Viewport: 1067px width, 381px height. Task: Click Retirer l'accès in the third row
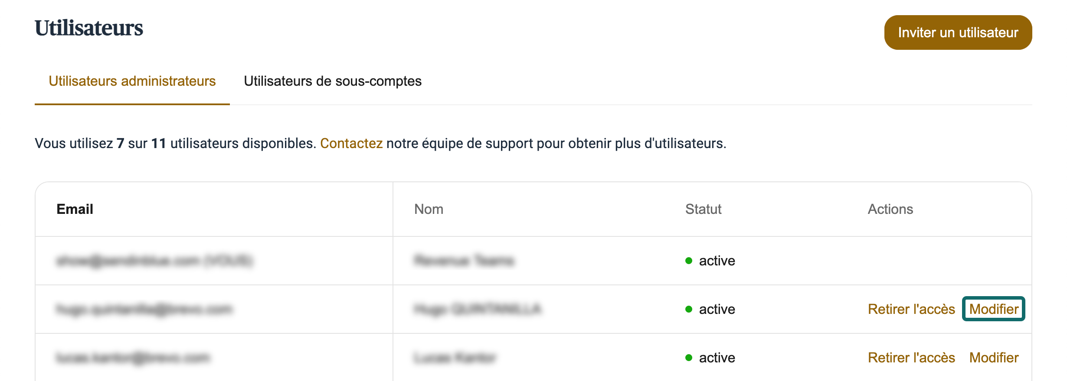911,358
